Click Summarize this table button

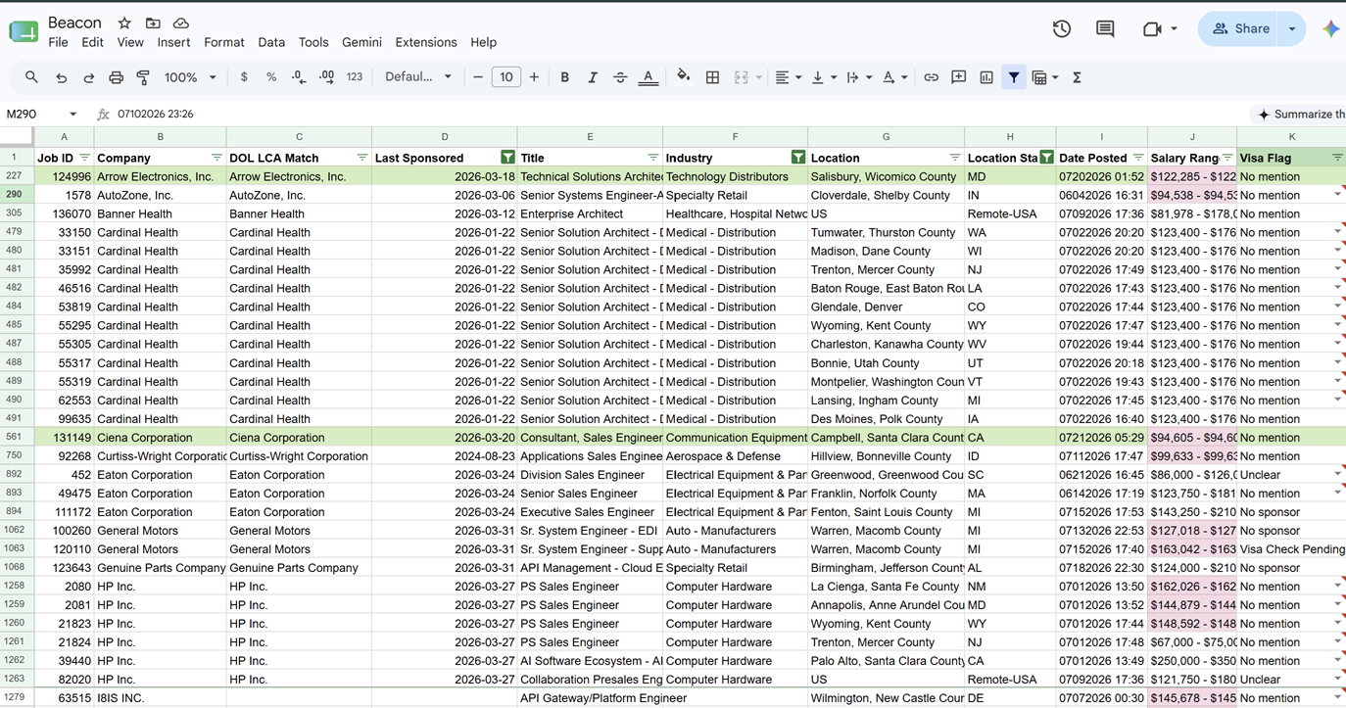[1297, 115]
